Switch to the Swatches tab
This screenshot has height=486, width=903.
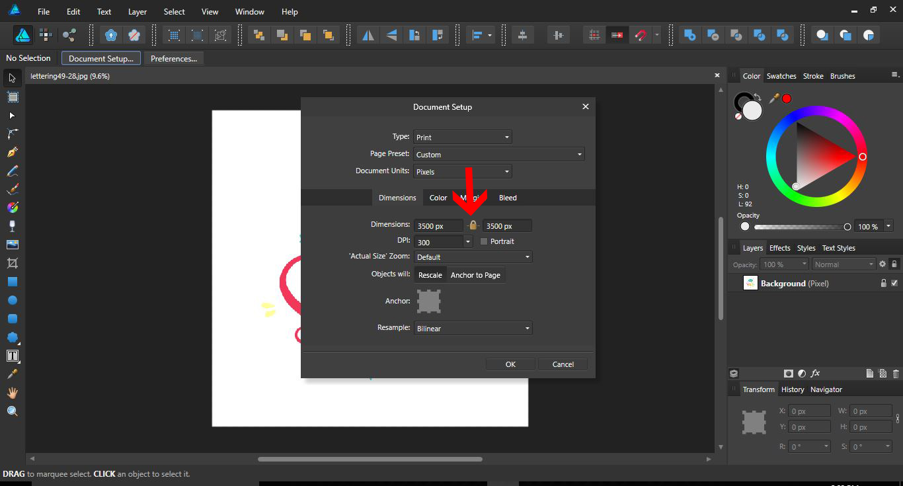(781, 75)
